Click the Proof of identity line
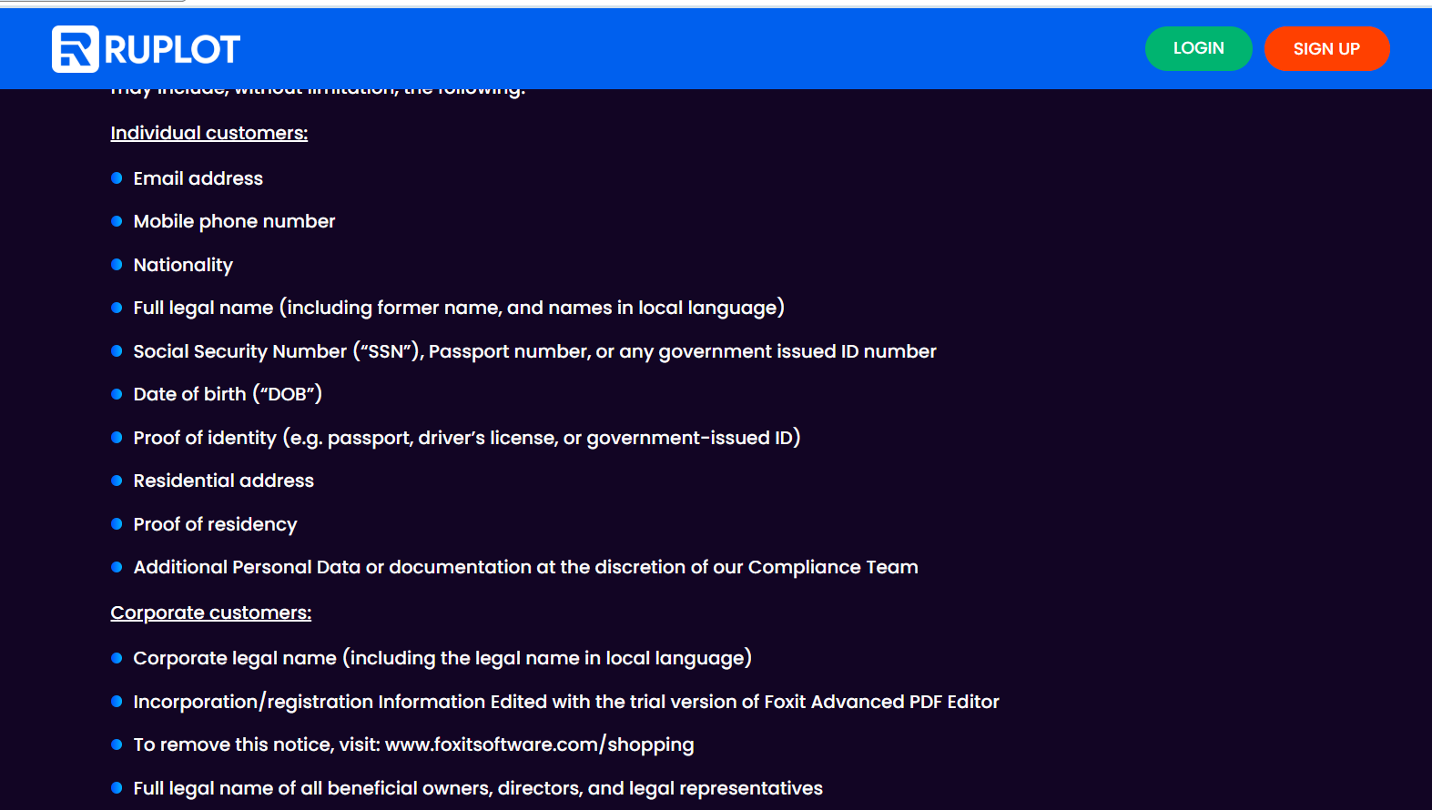 click(466, 438)
